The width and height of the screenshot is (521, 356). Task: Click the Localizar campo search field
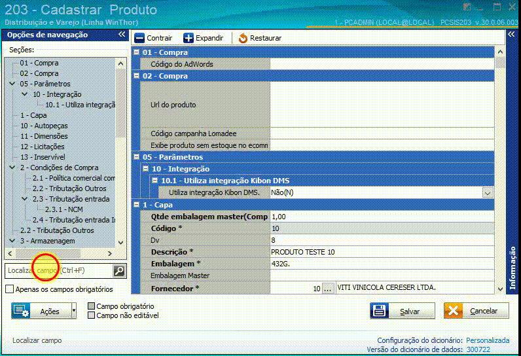coord(59,271)
